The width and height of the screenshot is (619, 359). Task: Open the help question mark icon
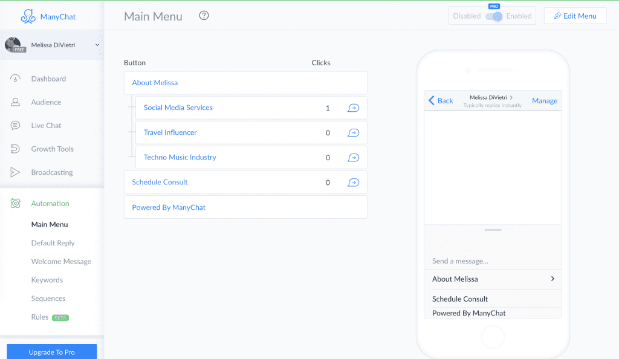(x=204, y=16)
